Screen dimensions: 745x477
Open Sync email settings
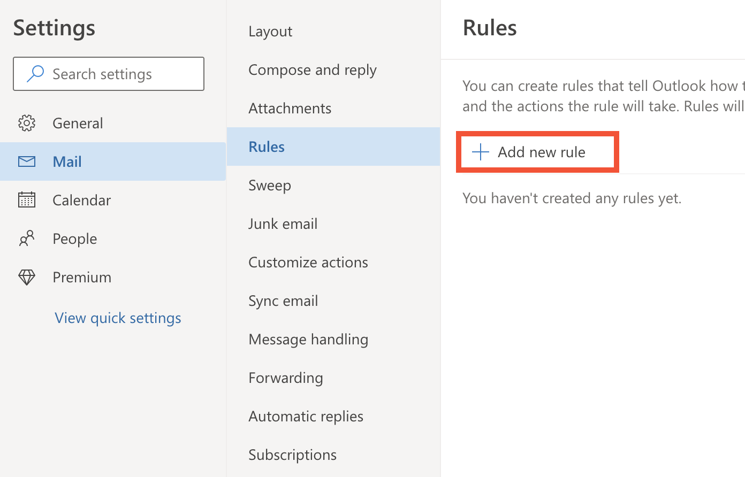coord(283,300)
